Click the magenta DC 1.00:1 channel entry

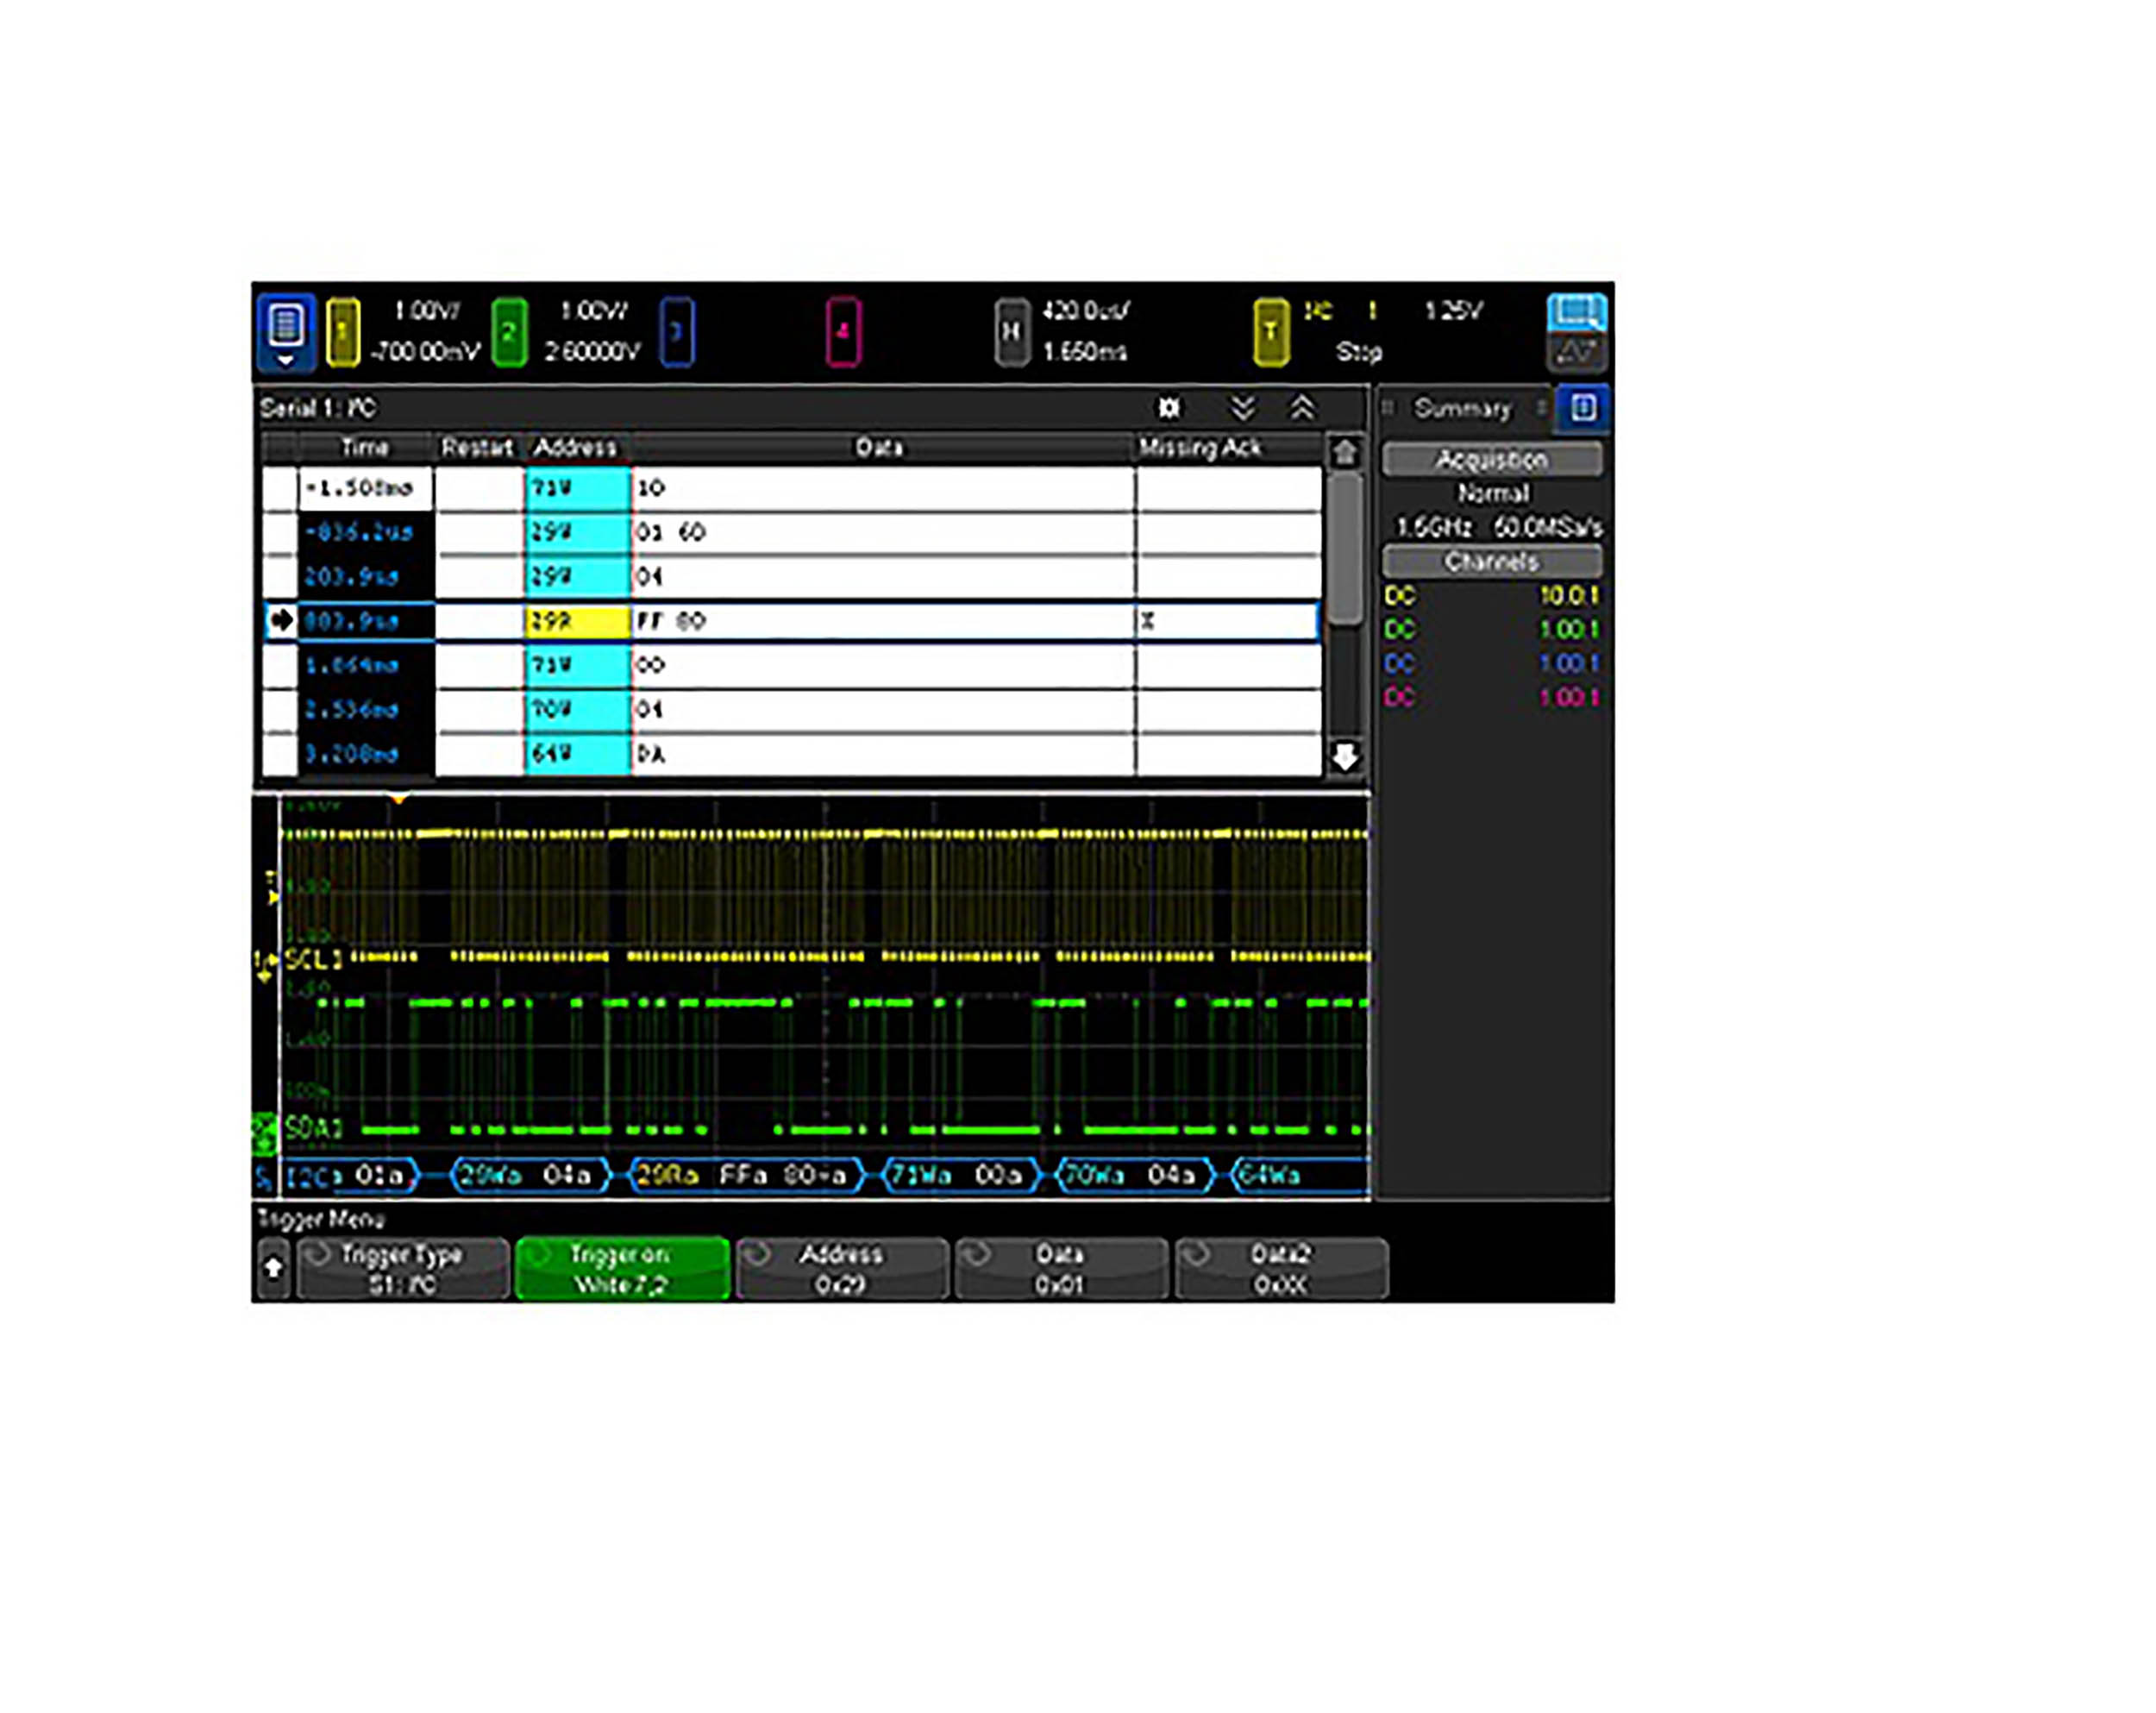(x=1492, y=697)
